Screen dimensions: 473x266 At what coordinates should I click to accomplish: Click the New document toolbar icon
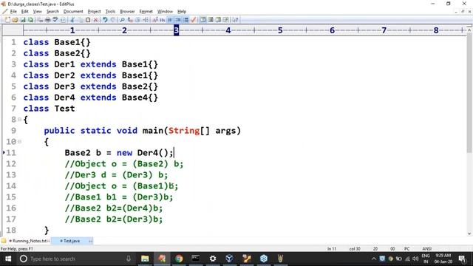(x=7, y=20)
